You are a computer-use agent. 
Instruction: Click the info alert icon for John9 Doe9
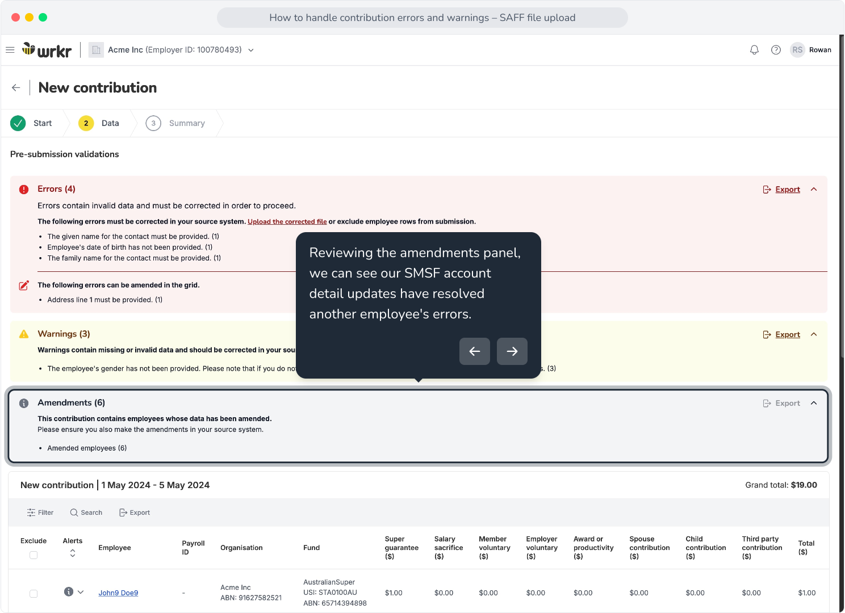(x=69, y=591)
